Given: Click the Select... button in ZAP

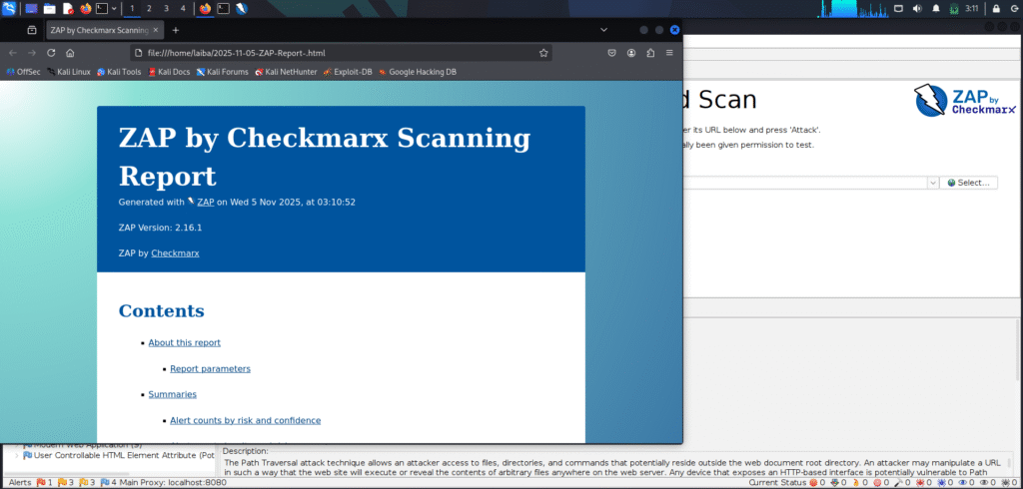Looking at the screenshot, I should pyautogui.click(x=968, y=183).
